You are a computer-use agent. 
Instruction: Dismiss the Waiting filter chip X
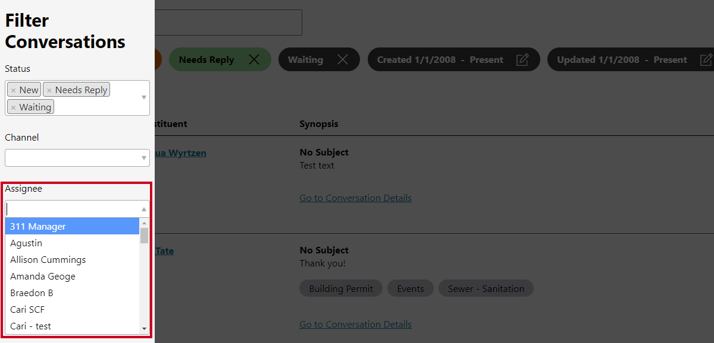(x=343, y=59)
